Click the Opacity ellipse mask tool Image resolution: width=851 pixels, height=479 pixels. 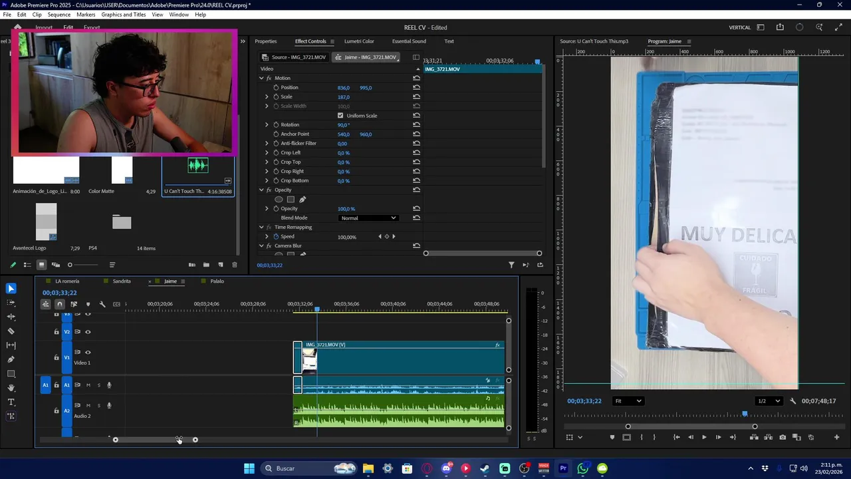(x=279, y=200)
